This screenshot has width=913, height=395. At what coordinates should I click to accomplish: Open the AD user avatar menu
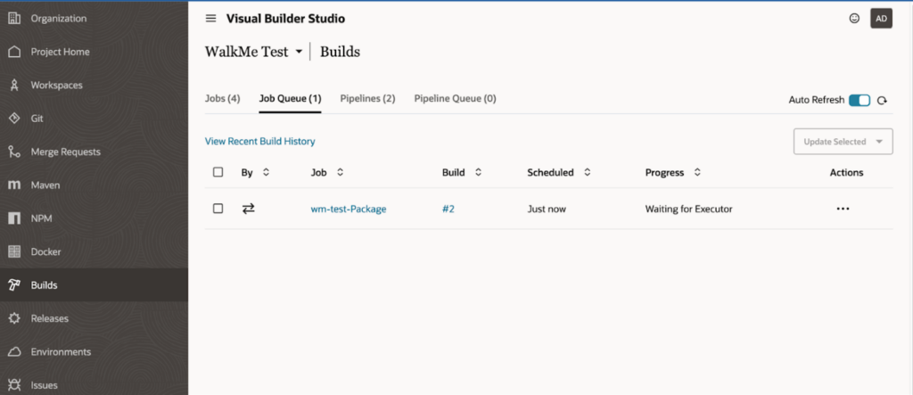point(881,18)
